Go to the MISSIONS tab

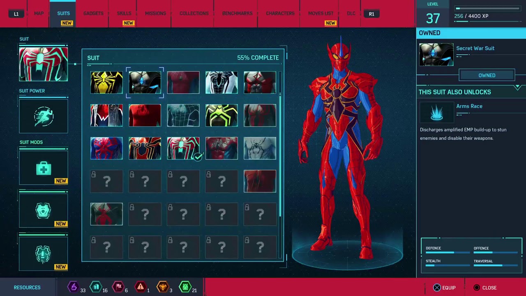click(x=155, y=14)
